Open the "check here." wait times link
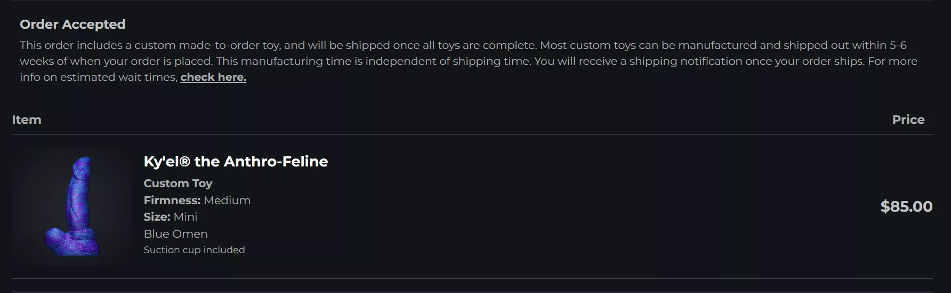951x293 pixels. [213, 77]
